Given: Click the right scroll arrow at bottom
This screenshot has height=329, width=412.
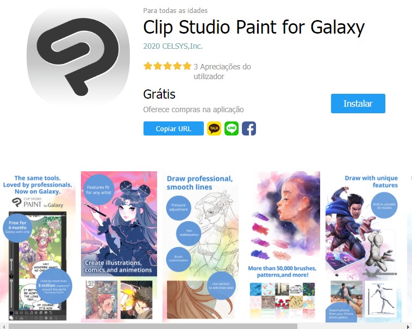Looking at the screenshot, I should click(409, 326).
